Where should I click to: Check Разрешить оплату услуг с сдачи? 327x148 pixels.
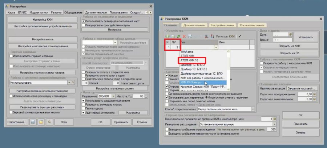(84, 76)
